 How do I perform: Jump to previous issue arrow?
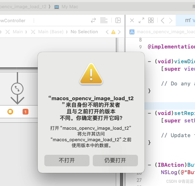pyautogui.click(x=107, y=32)
